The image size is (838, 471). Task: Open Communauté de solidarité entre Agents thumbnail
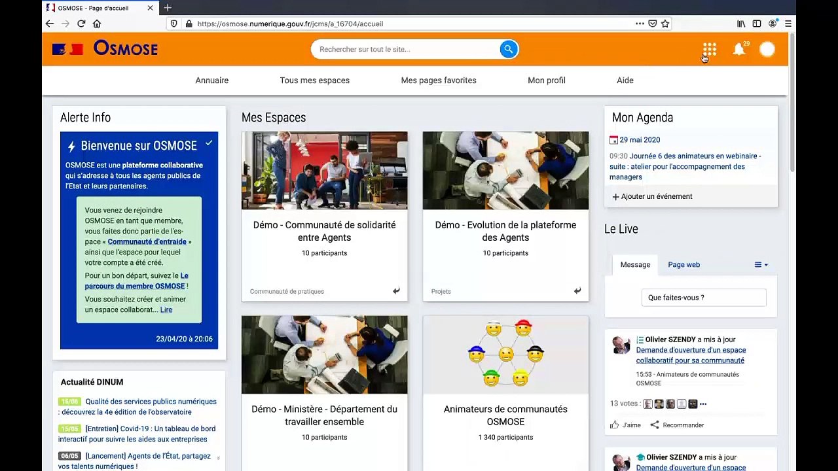pos(325,171)
